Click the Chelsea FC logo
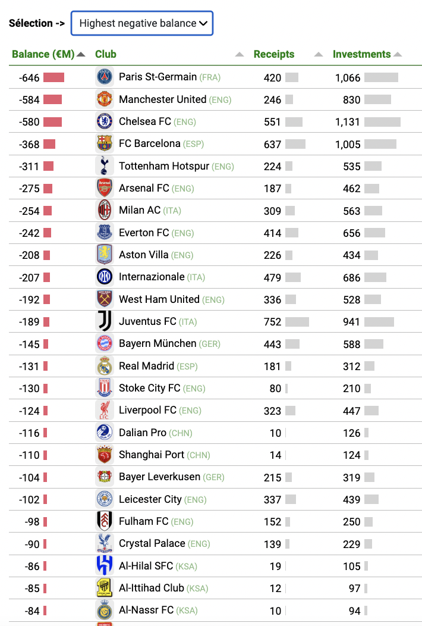Image resolution: width=422 pixels, height=626 pixels. 105,121
